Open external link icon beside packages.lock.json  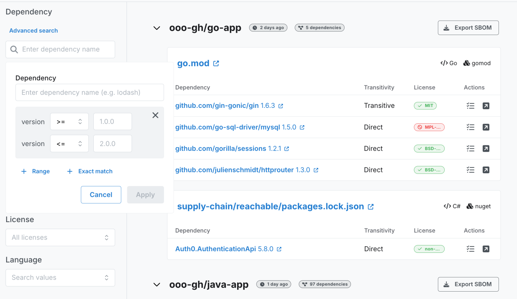371,207
